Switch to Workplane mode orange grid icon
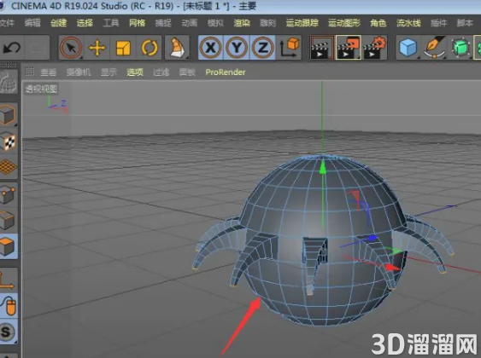 (x=9, y=167)
